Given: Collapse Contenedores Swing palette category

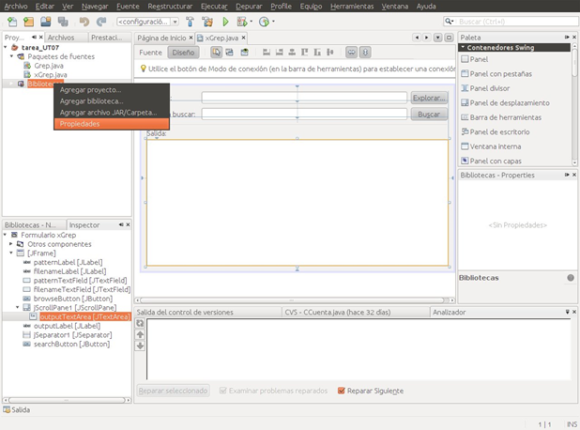Looking at the screenshot, I should point(463,47).
